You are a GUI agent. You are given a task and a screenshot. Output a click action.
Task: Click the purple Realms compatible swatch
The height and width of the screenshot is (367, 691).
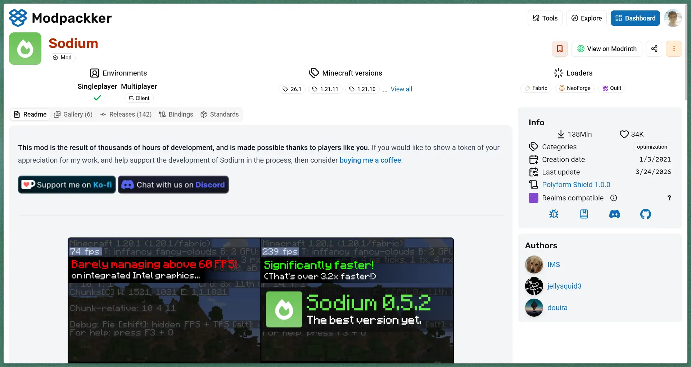[533, 198]
